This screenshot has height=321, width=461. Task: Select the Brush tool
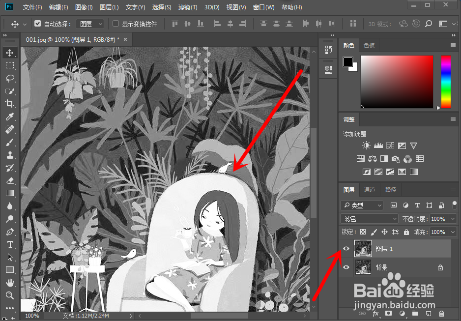pos(10,142)
